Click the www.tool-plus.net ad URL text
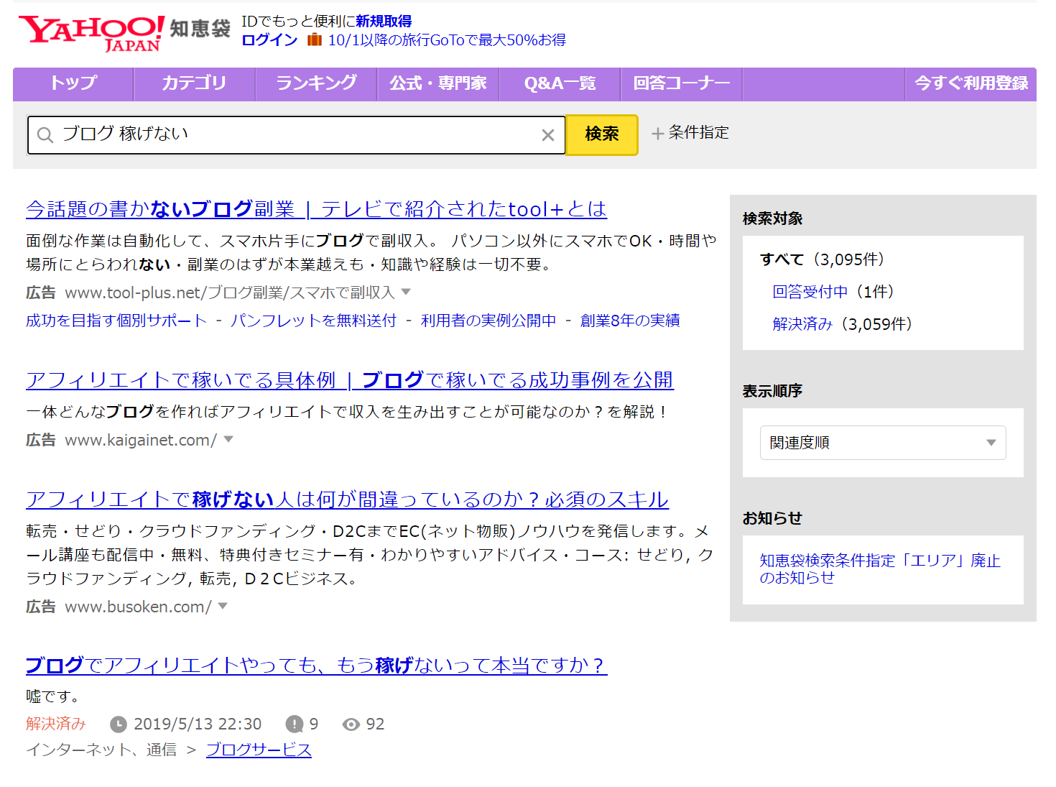The image size is (1056, 787). coord(230,293)
